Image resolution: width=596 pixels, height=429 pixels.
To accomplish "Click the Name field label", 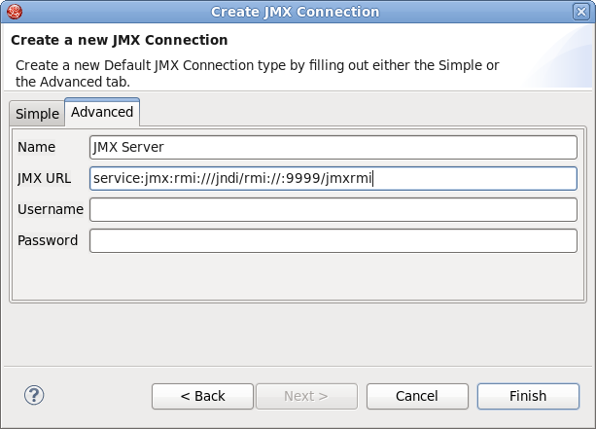I will [x=36, y=147].
